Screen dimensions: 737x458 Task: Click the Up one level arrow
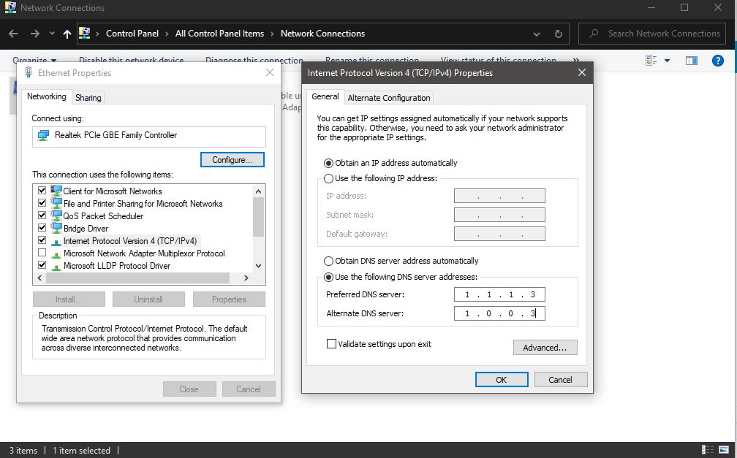coord(67,33)
